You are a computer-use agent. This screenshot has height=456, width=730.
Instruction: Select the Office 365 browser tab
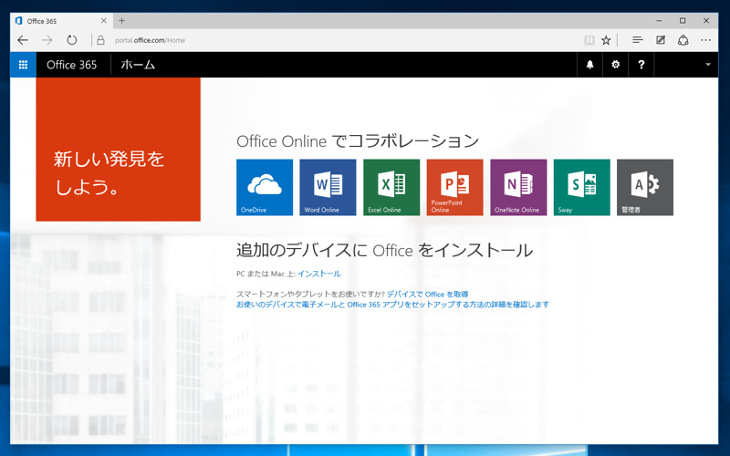pos(61,20)
